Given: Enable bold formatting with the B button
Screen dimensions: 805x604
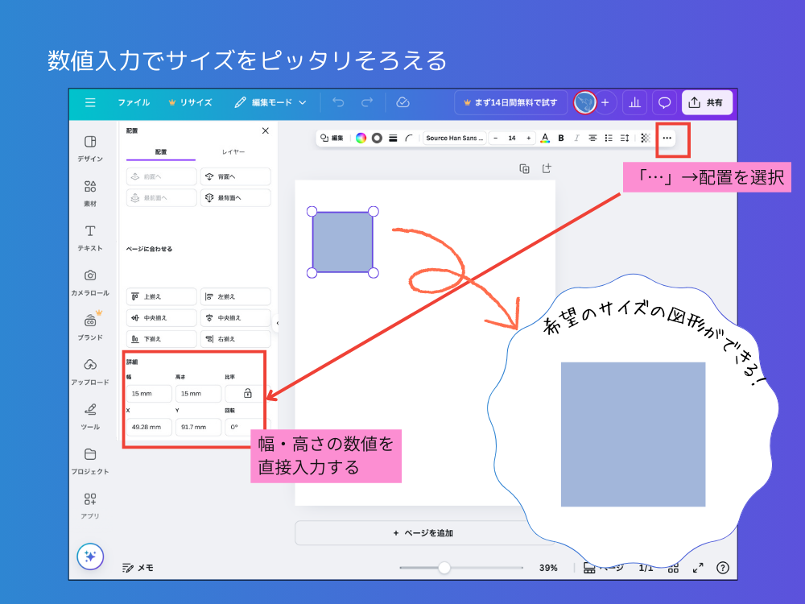Looking at the screenshot, I should [x=560, y=138].
